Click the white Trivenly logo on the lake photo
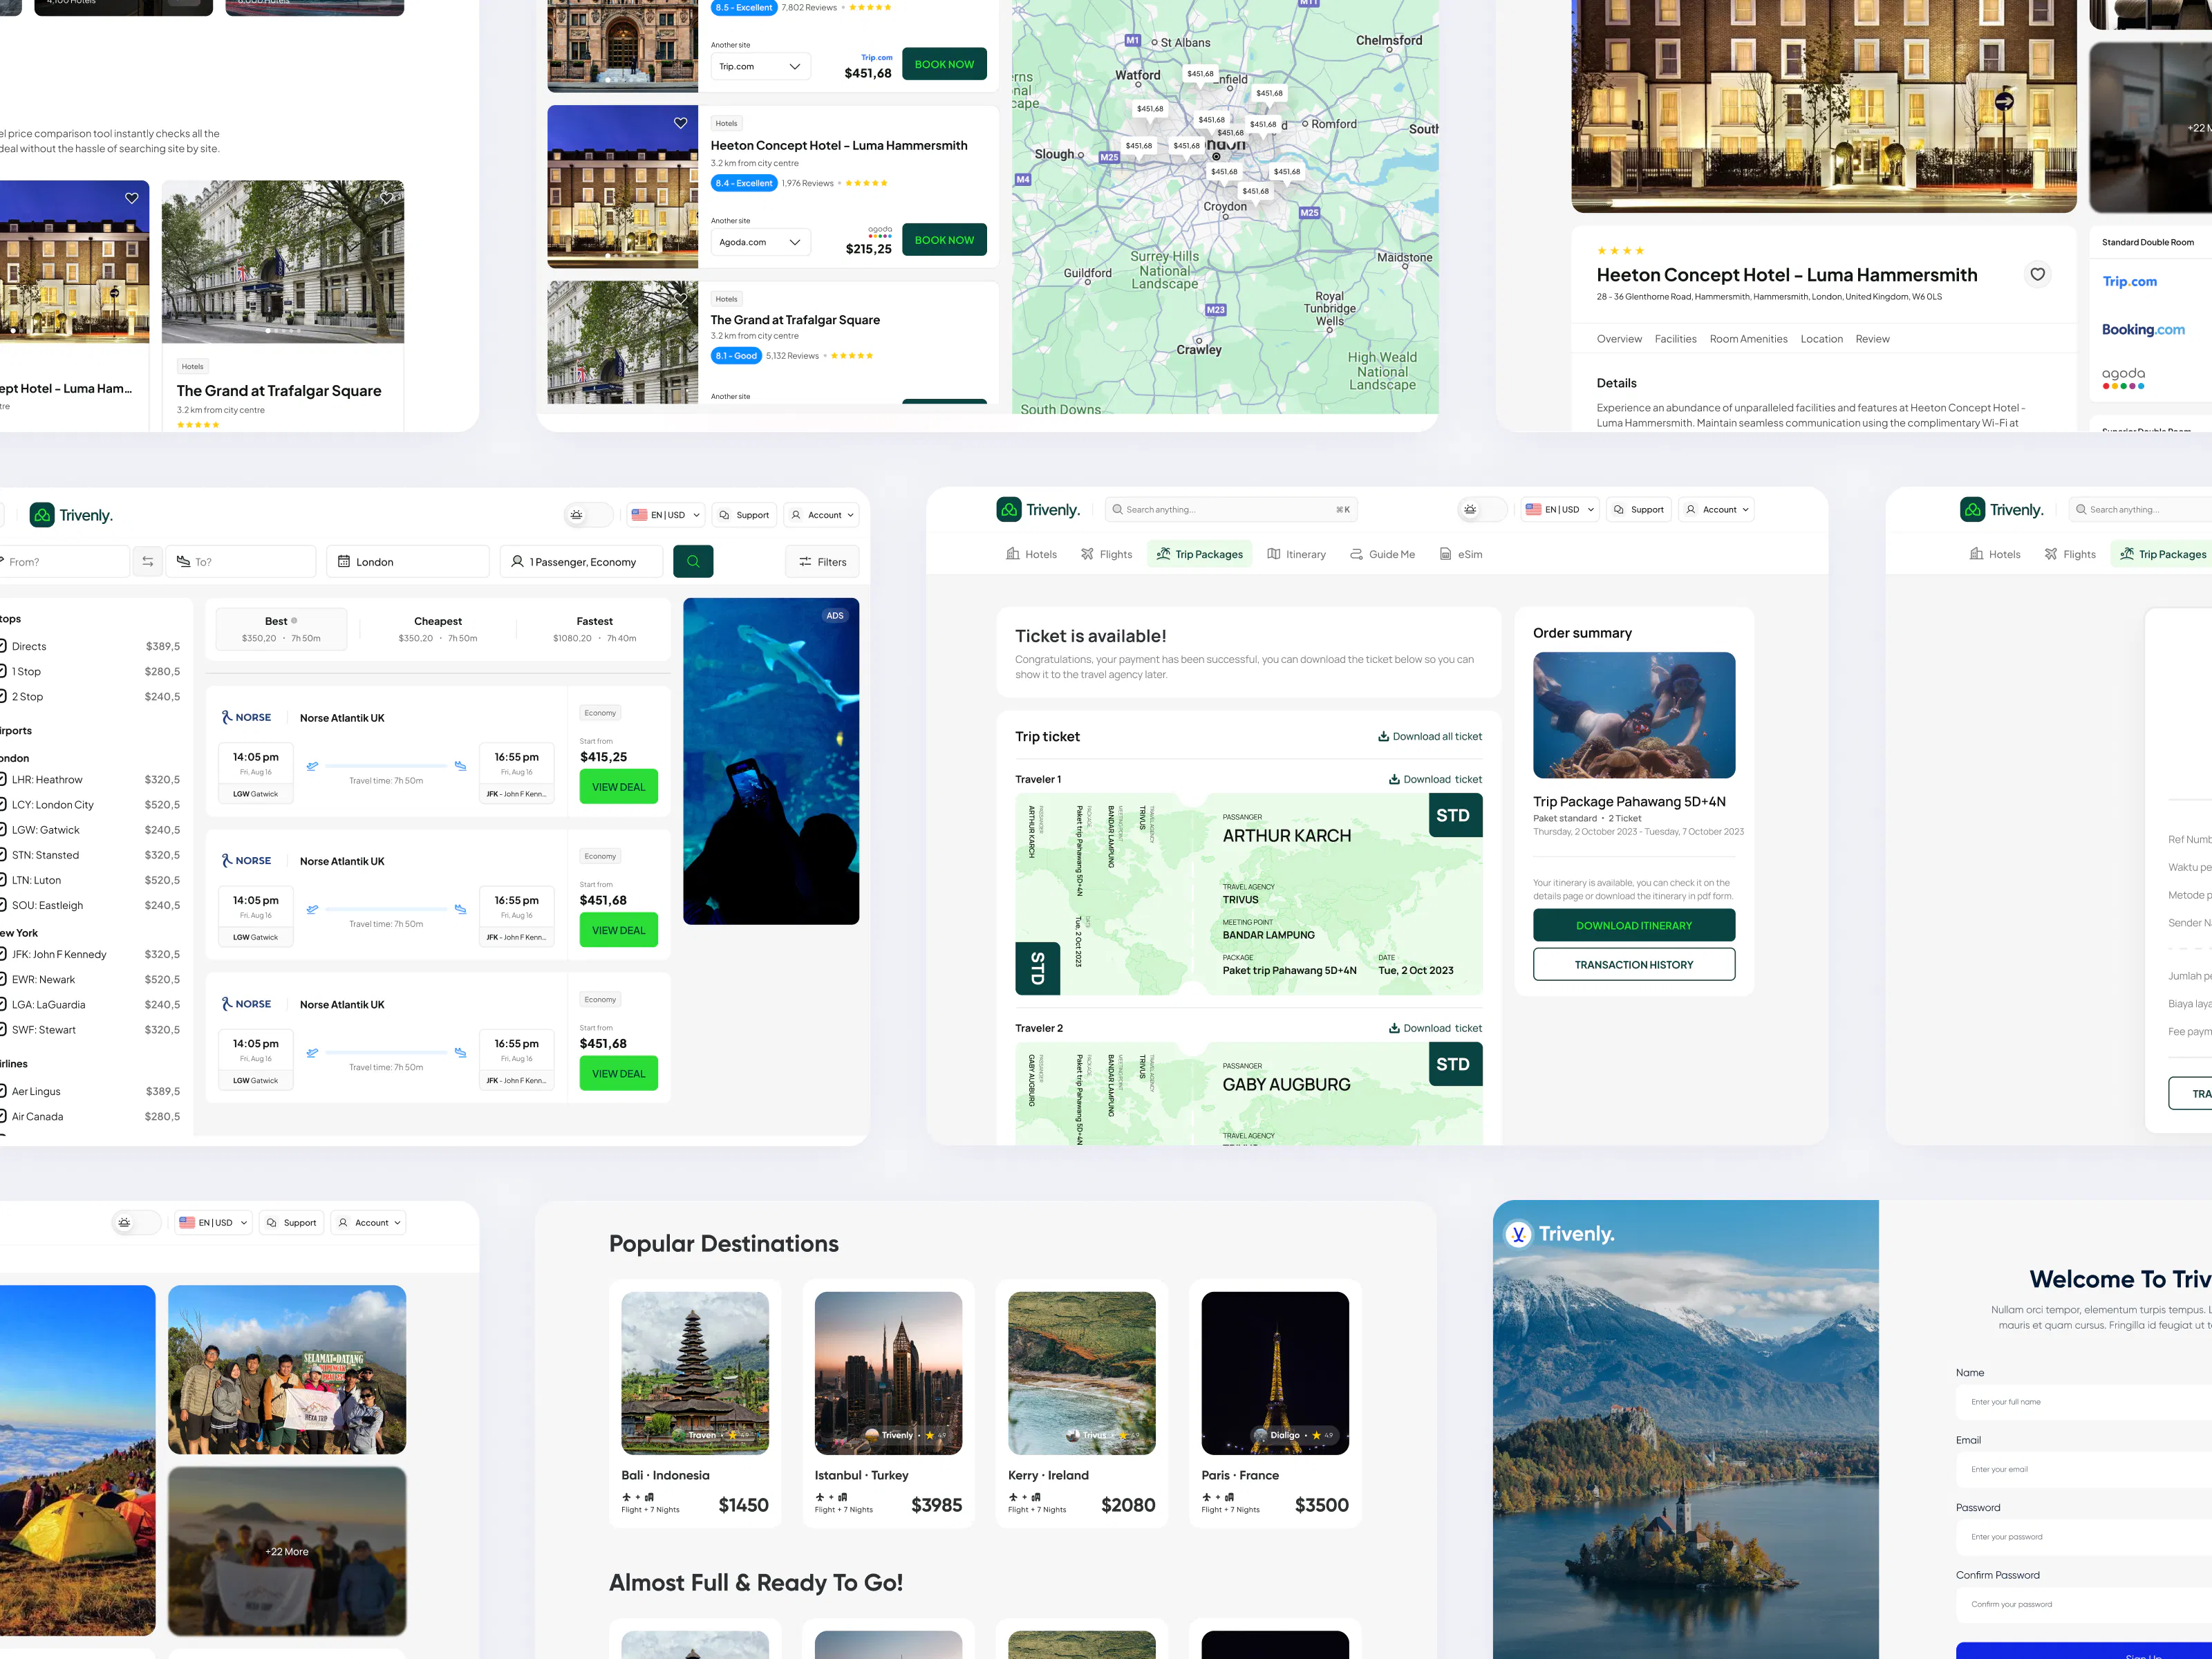 click(x=1560, y=1234)
